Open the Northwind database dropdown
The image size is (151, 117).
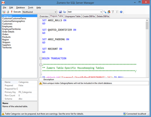(55, 12)
